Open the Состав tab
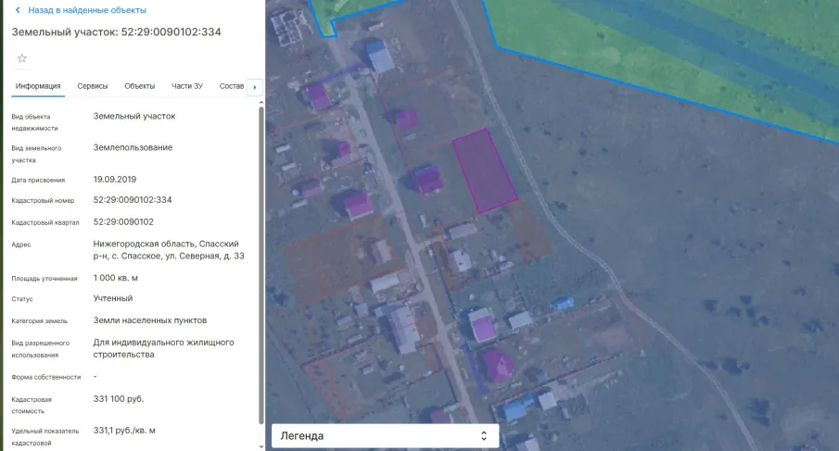Screen dimensions: 839x451 point(232,86)
